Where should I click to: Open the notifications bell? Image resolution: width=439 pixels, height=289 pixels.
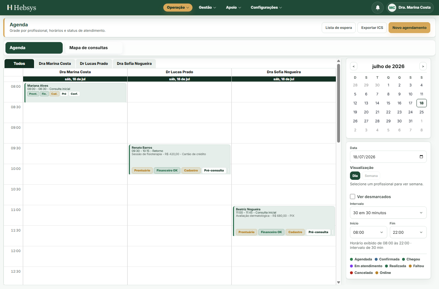tap(378, 7)
